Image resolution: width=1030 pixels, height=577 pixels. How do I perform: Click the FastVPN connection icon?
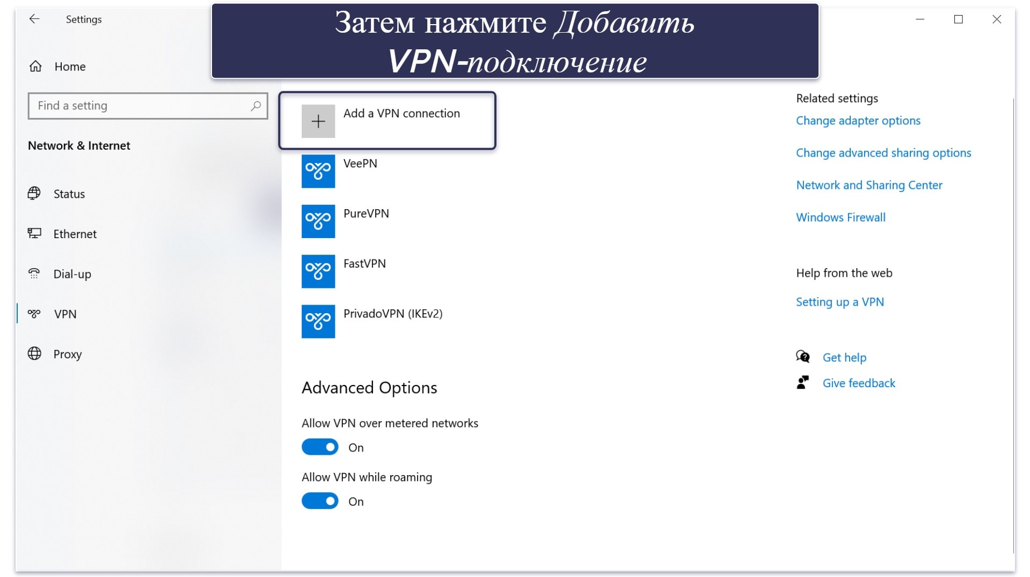pyautogui.click(x=318, y=271)
